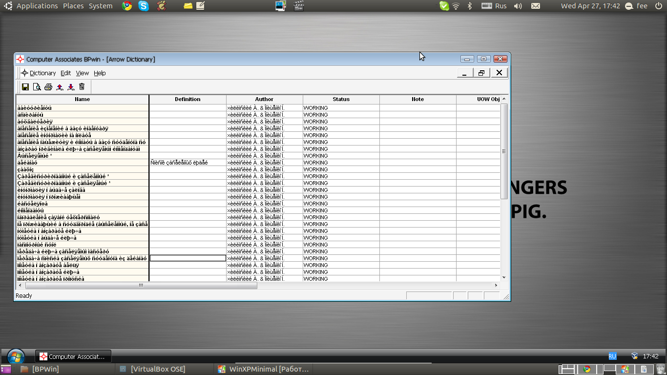Expand the Applications menu in the top panel
Image resolution: width=667 pixels, height=375 pixels.
point(37,6)
